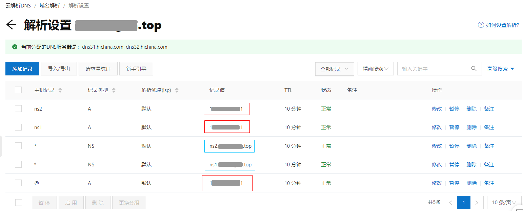
Task: Sort by 解析线路(isp) column arrows
Action: click(x=177, y=90)
